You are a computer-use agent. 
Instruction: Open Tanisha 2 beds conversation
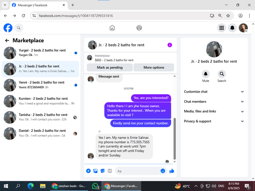[x=40, y=117]
